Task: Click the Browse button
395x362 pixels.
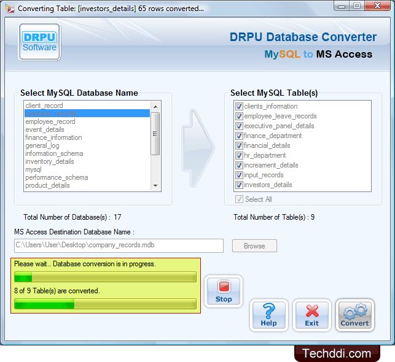Action: click(254, 246)
